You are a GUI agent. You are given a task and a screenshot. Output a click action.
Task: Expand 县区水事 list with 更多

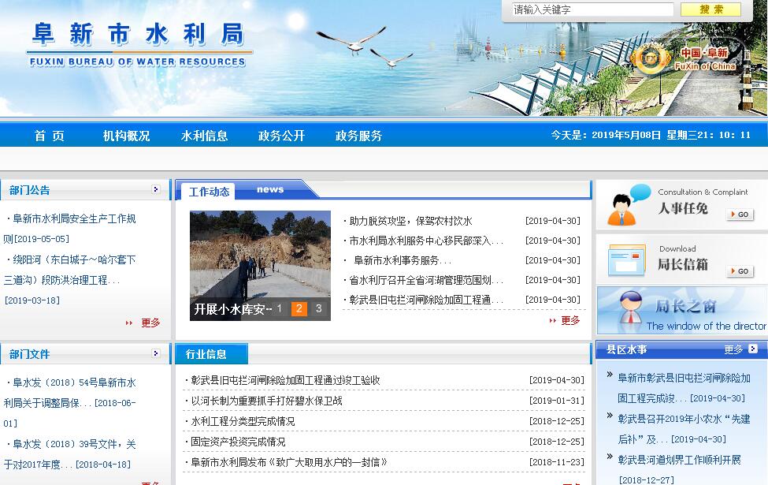[733, 349]
